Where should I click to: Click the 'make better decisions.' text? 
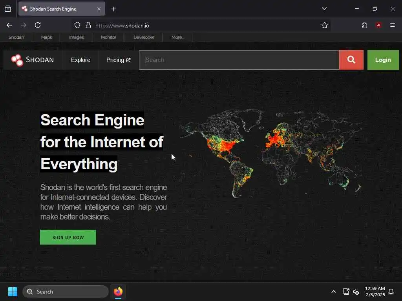[x=75, y=217]
